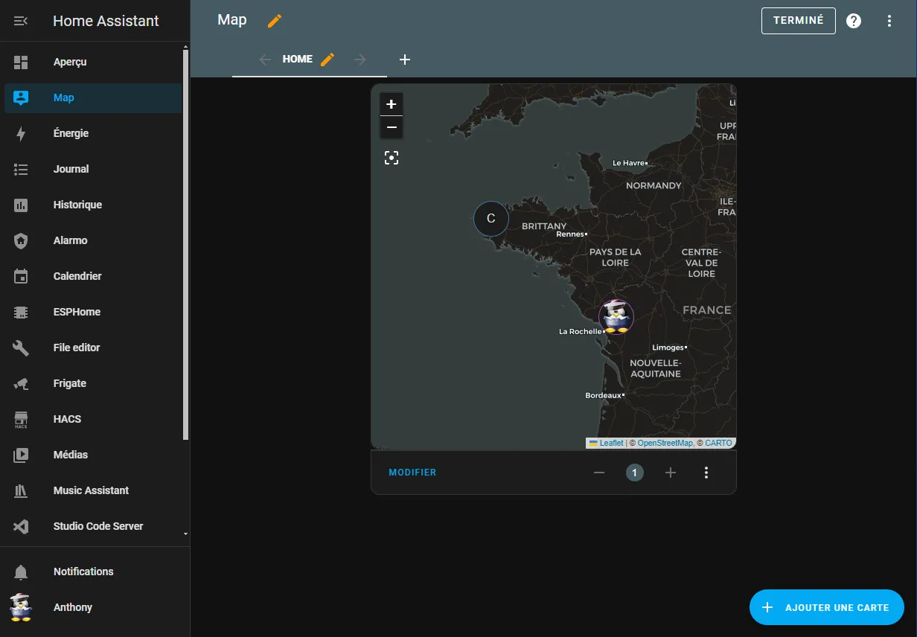Click the locate-me icon on the map

[392, 157]
